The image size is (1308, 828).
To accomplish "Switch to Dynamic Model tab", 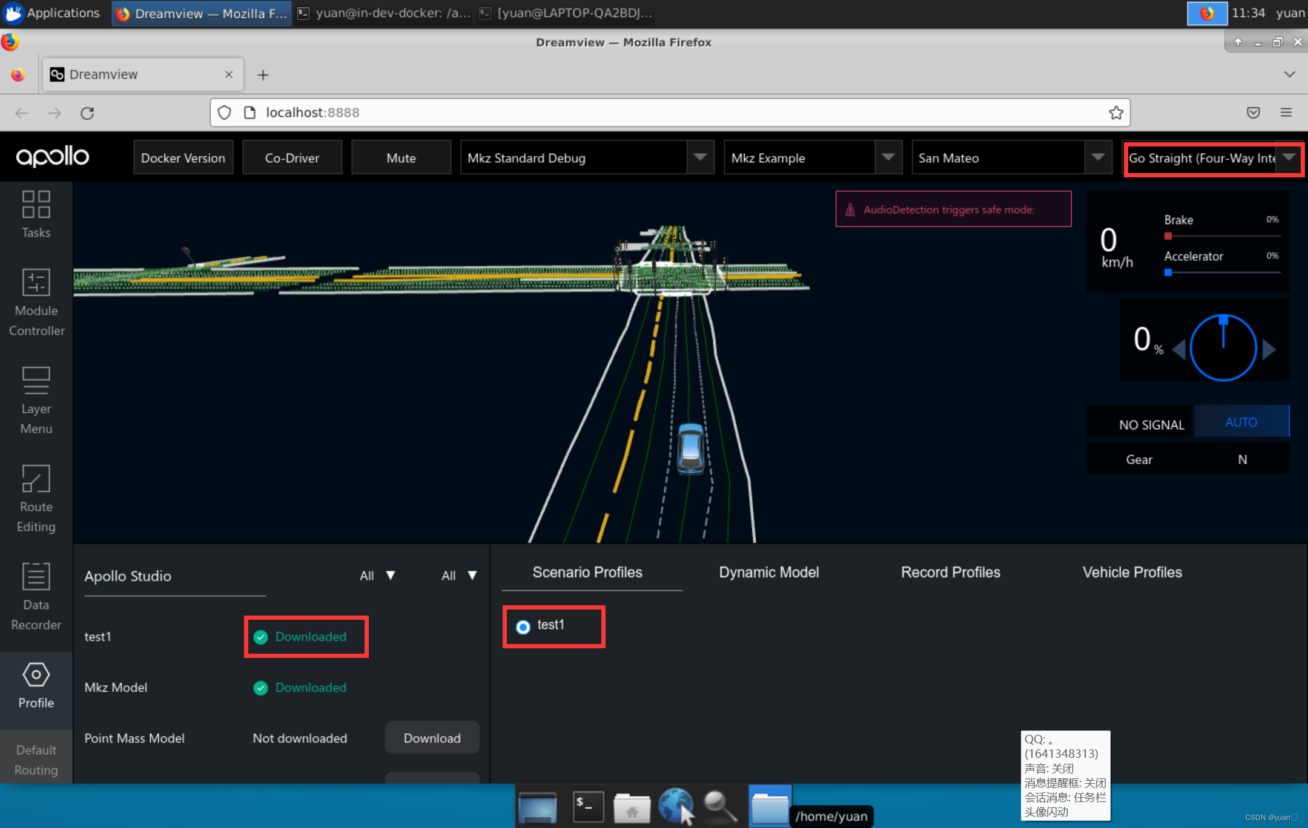I will 768,573.
